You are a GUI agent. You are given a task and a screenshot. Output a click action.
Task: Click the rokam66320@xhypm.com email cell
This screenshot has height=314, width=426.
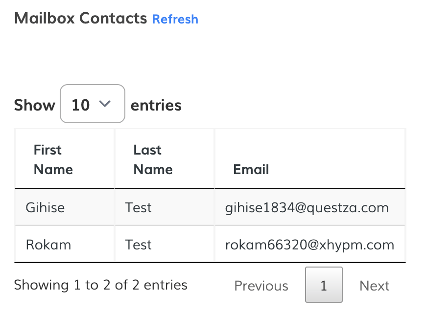pos(309,245)
